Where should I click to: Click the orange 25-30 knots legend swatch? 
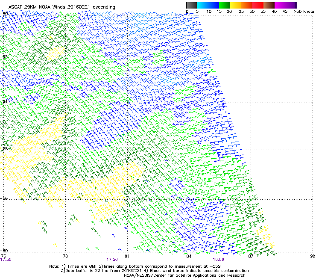[x=247, y=5]
